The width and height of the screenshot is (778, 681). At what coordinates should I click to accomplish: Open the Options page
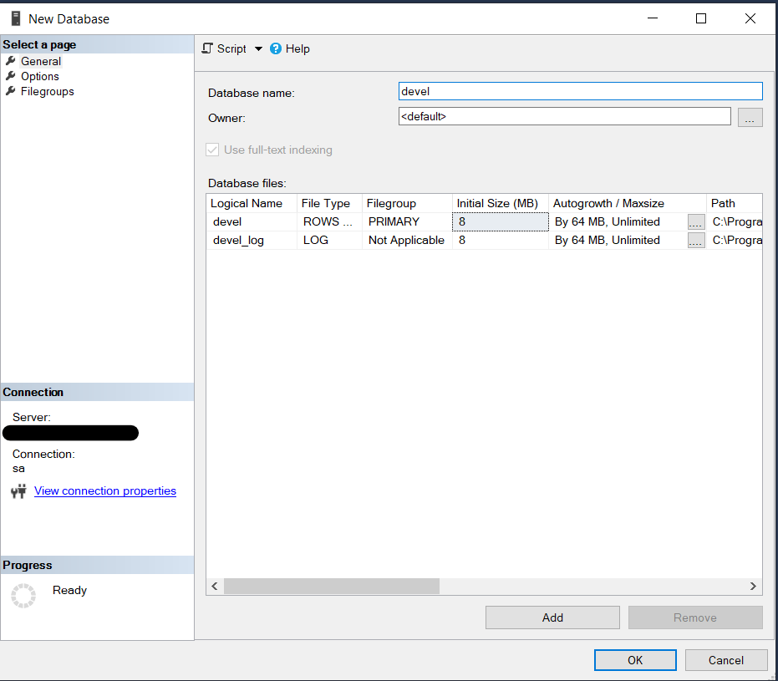(39, 76)
